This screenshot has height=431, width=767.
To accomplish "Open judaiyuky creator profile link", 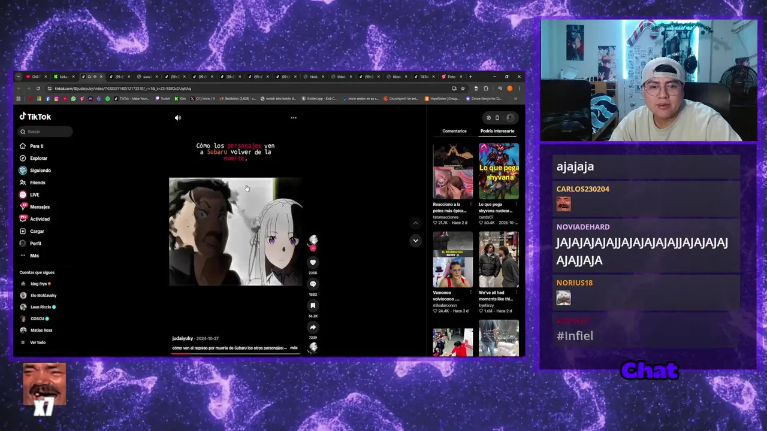I will point(182,339).
